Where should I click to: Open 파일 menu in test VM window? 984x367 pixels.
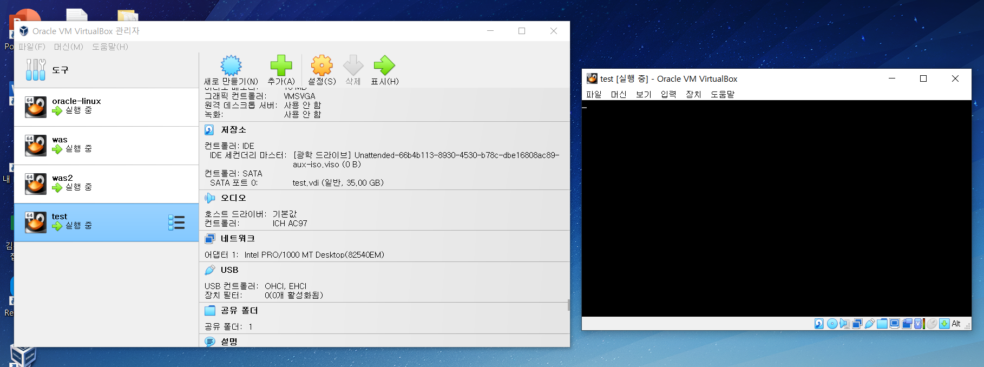(594, 94)
